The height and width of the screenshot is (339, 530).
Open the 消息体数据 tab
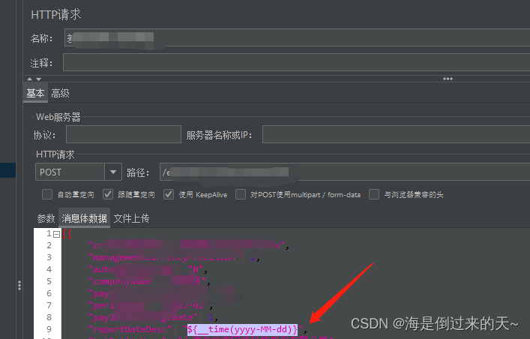tap(84, 218)
